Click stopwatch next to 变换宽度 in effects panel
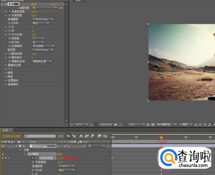215x175 pixels. click(x=9, y=15)
